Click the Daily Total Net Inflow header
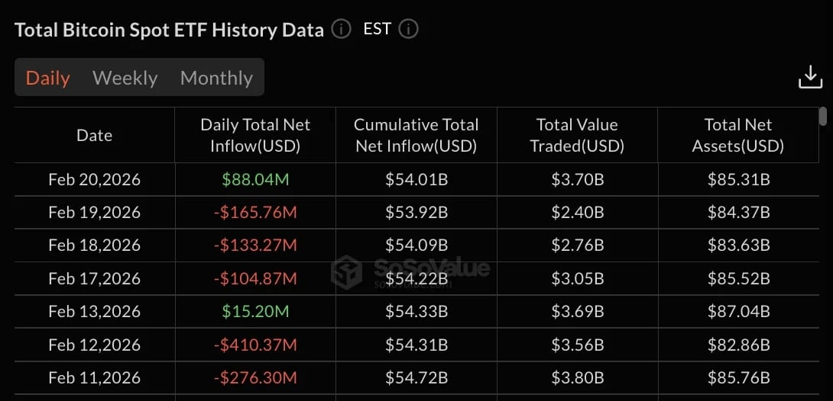The width and height of the screenshot is (833, 401). 255,135
